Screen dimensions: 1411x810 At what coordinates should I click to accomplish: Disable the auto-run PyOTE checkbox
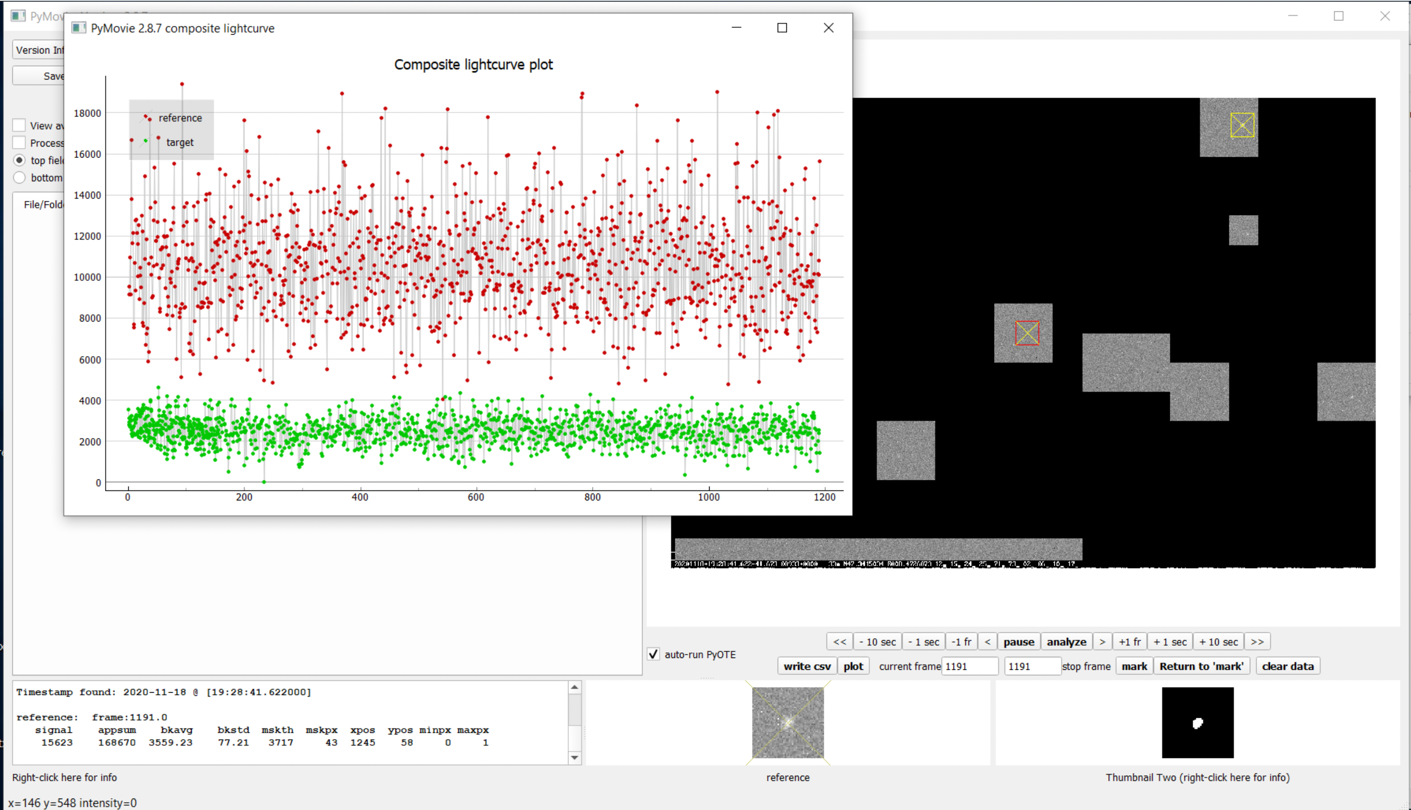[x=654, y=654]
